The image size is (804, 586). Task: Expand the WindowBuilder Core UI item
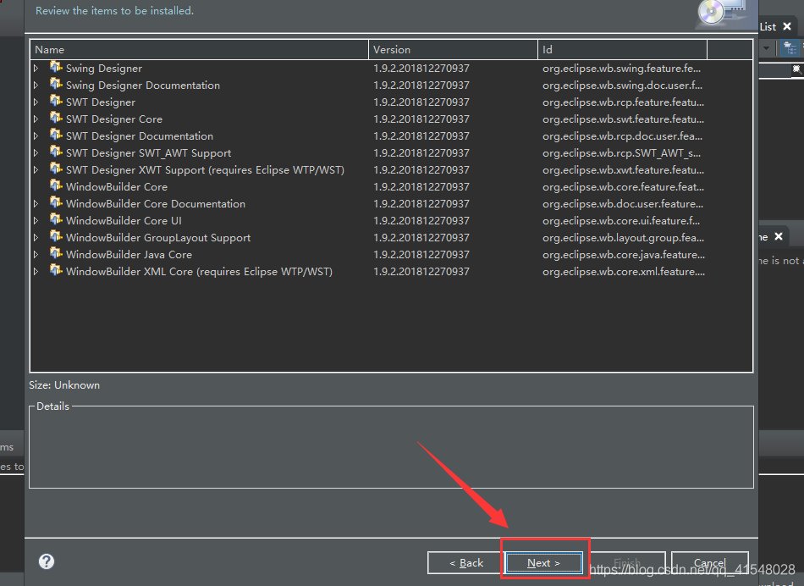(x=36, y=221)
